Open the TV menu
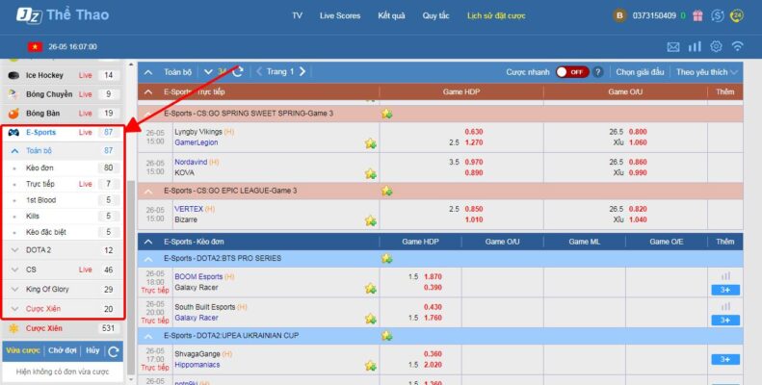 coord(297,15)
